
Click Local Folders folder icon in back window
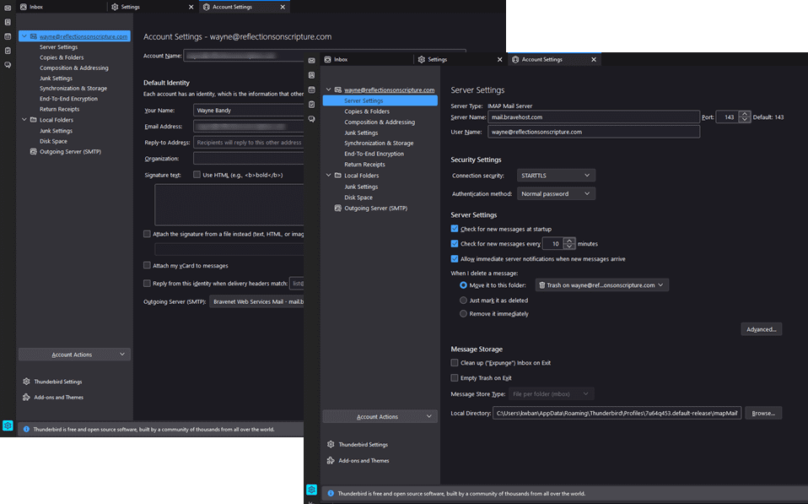34,120
